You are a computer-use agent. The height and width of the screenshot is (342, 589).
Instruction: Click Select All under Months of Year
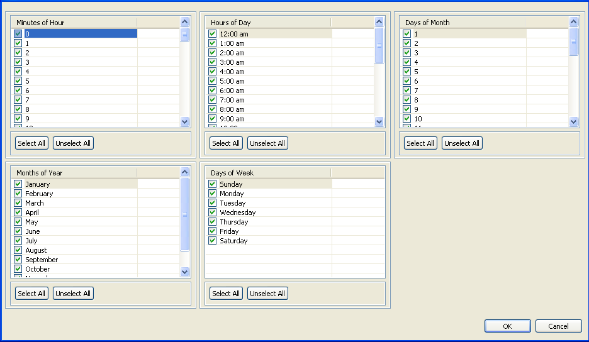coord(31,293)
